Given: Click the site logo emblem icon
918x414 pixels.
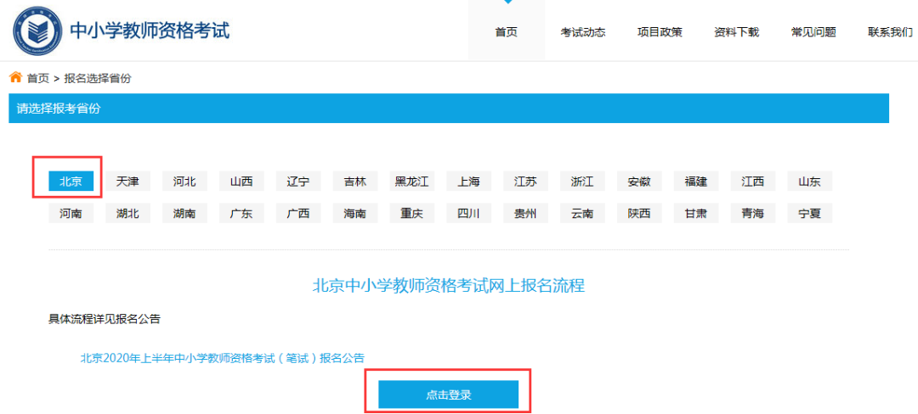Looking at the screenshot, I should [37, 31].
